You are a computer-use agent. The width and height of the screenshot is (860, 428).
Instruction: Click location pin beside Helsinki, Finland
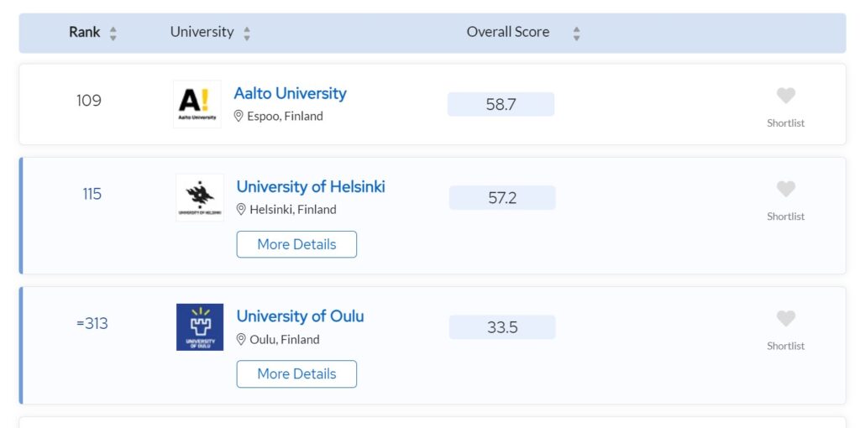tap(241, 210)
